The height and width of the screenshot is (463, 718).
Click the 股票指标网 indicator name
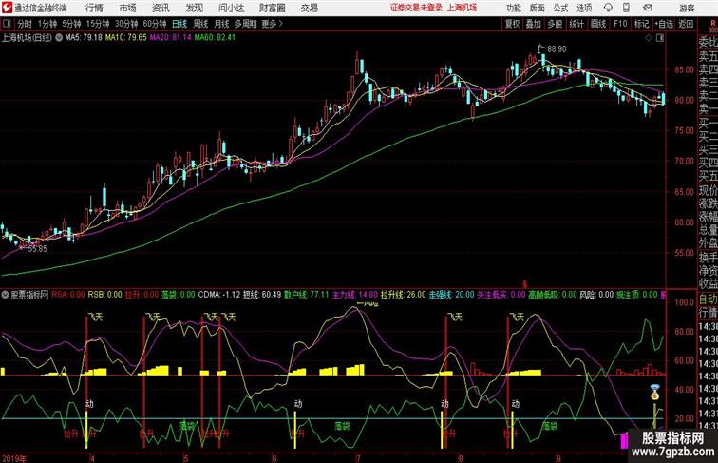(29, 295)
